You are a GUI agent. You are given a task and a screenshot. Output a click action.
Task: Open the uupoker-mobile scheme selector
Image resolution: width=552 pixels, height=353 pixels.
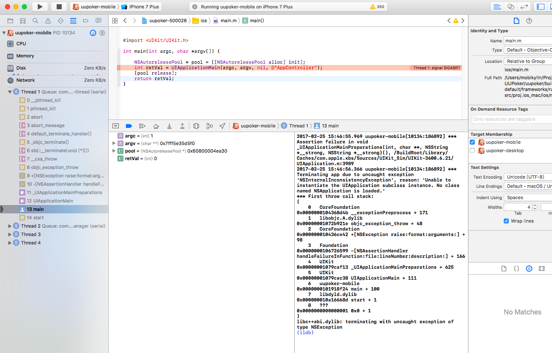(94, 7)
